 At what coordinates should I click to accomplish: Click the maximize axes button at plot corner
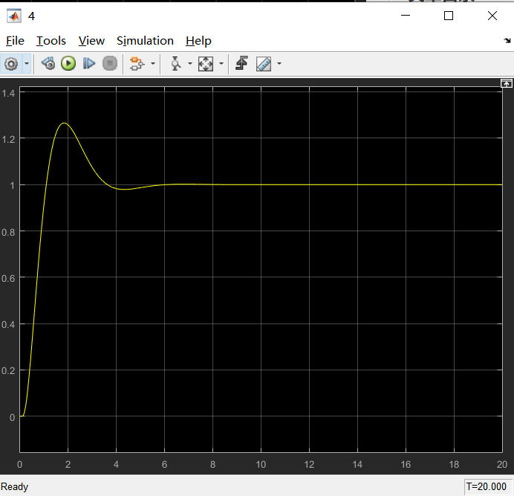(507, 83)
